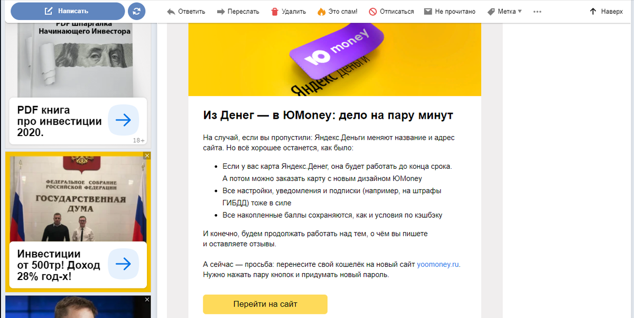This screenshot has width=634, height=318.
Task: Click the Перейти на сайт button
Action: tap(264, 304)
